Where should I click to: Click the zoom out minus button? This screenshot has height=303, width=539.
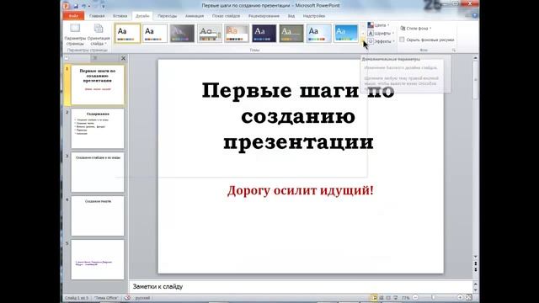click(415, 297)
